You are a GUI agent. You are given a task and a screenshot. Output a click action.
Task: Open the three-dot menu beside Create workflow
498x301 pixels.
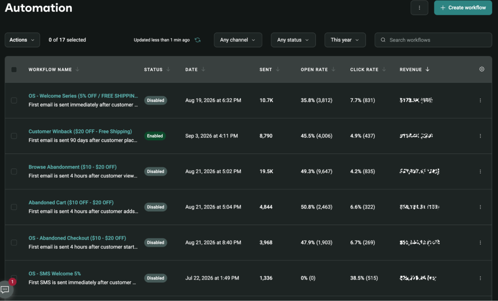point(419,8)
